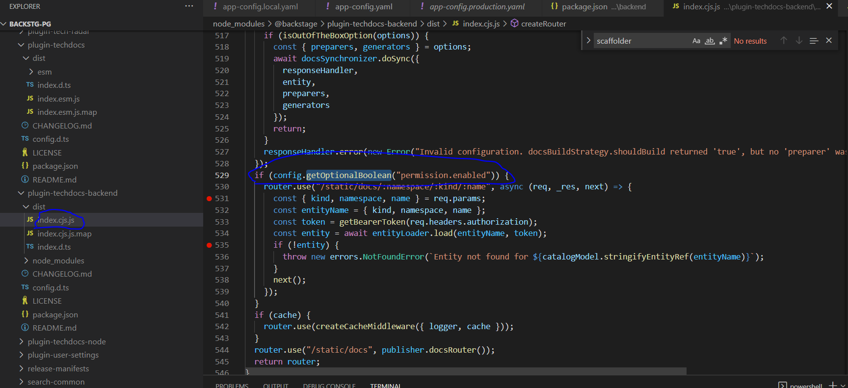Image resolution: width=848 pixels, height=388 pixels.
Task: Open the PROBLEMS panel tab
Action: coord(232,386)
